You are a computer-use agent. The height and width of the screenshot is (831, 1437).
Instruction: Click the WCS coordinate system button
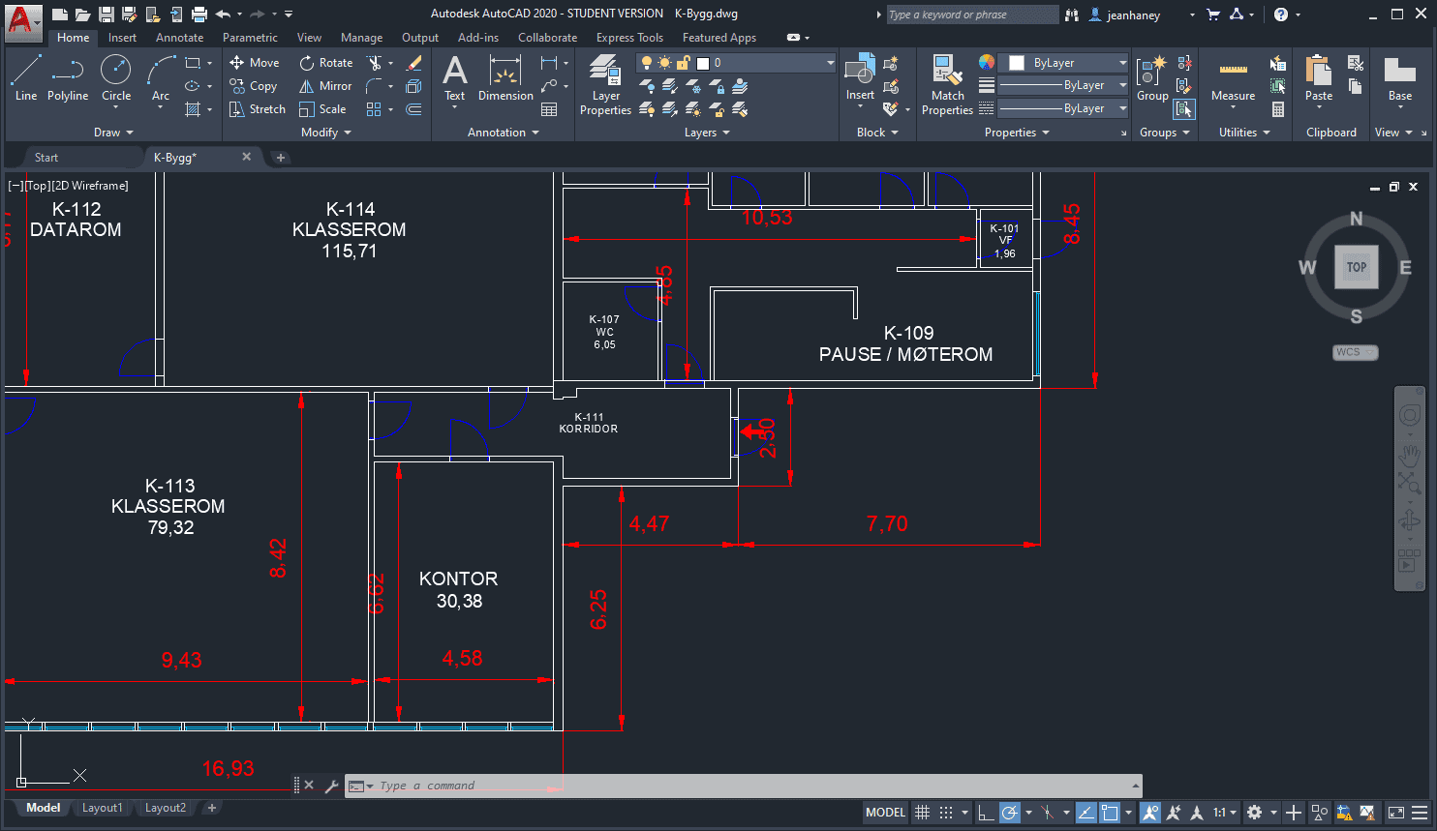click(1355, 352)
